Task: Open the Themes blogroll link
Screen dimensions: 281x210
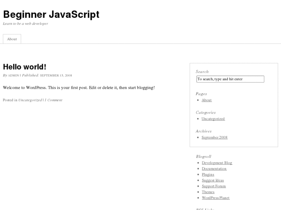Action: tap(208, 192)
